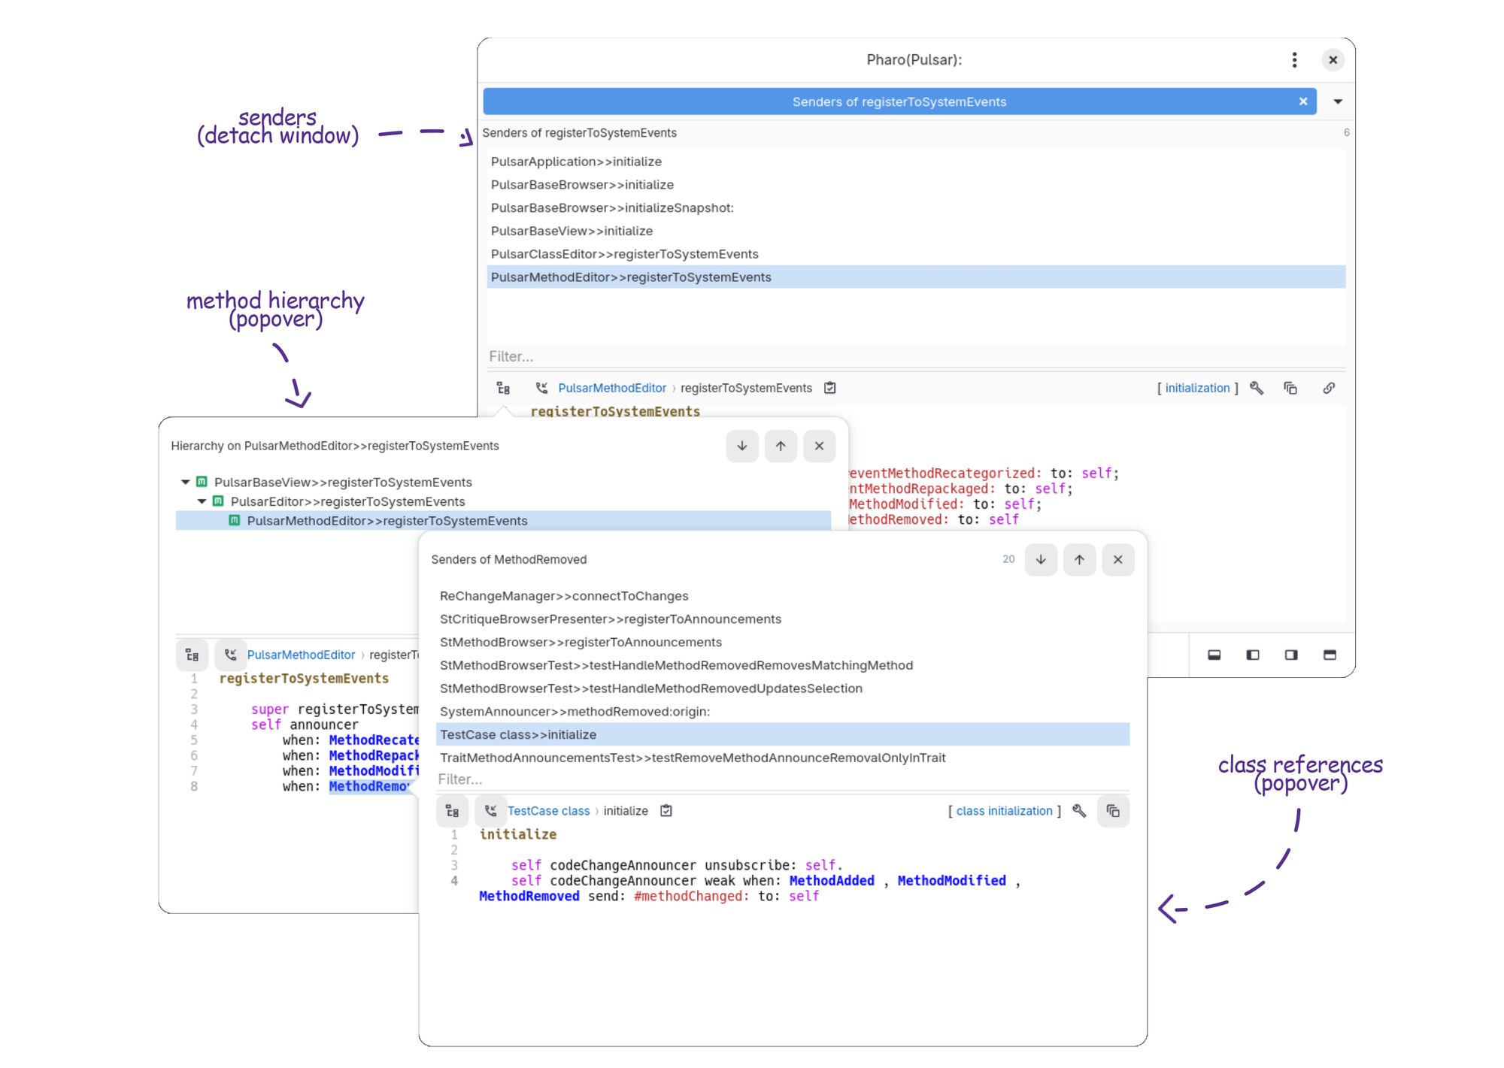Open the Pharo(Pulsar) kebab menu
1504x1068 pixels.
pos(1294,60)
